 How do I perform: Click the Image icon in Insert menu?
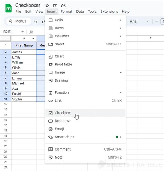click(51, 73)
